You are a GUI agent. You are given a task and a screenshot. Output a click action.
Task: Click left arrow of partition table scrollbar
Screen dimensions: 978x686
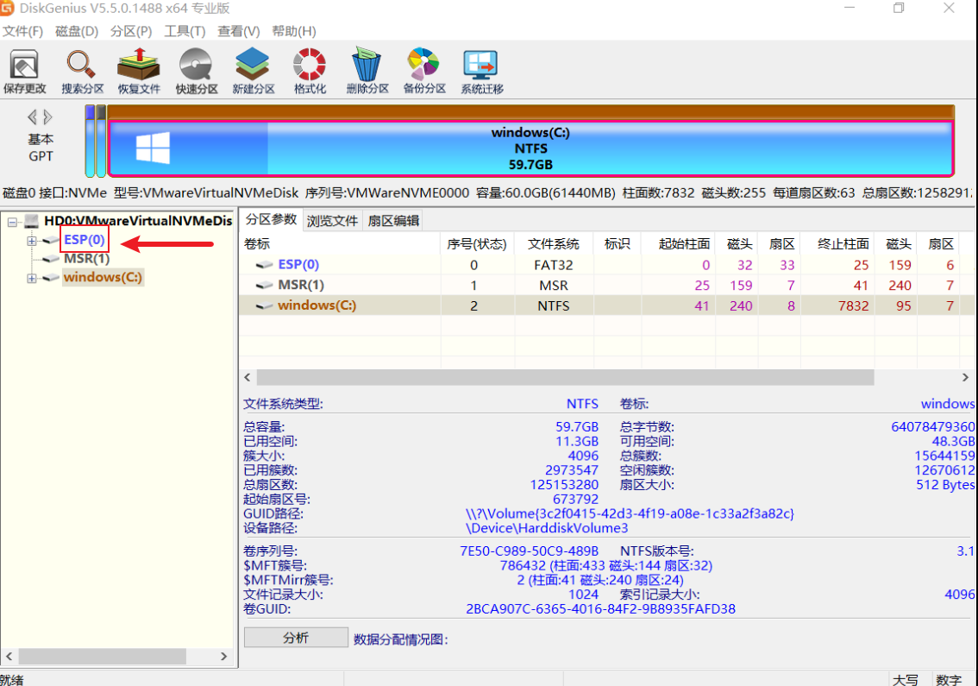coord(248,378)
